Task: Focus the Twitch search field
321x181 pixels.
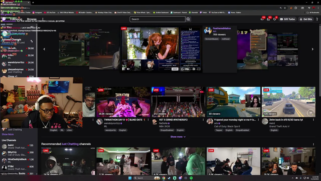Action: pos(157,19)
